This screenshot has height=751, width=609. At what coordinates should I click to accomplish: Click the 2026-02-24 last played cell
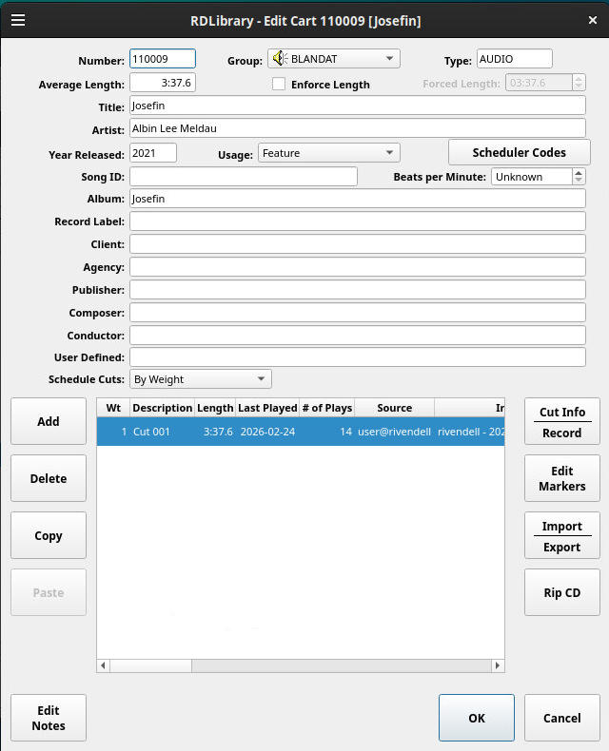point(267,432)
